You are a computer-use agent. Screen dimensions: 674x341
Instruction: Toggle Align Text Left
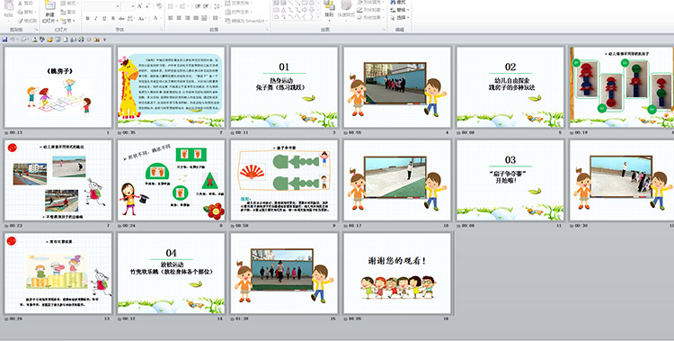click(x=170, y=18)
